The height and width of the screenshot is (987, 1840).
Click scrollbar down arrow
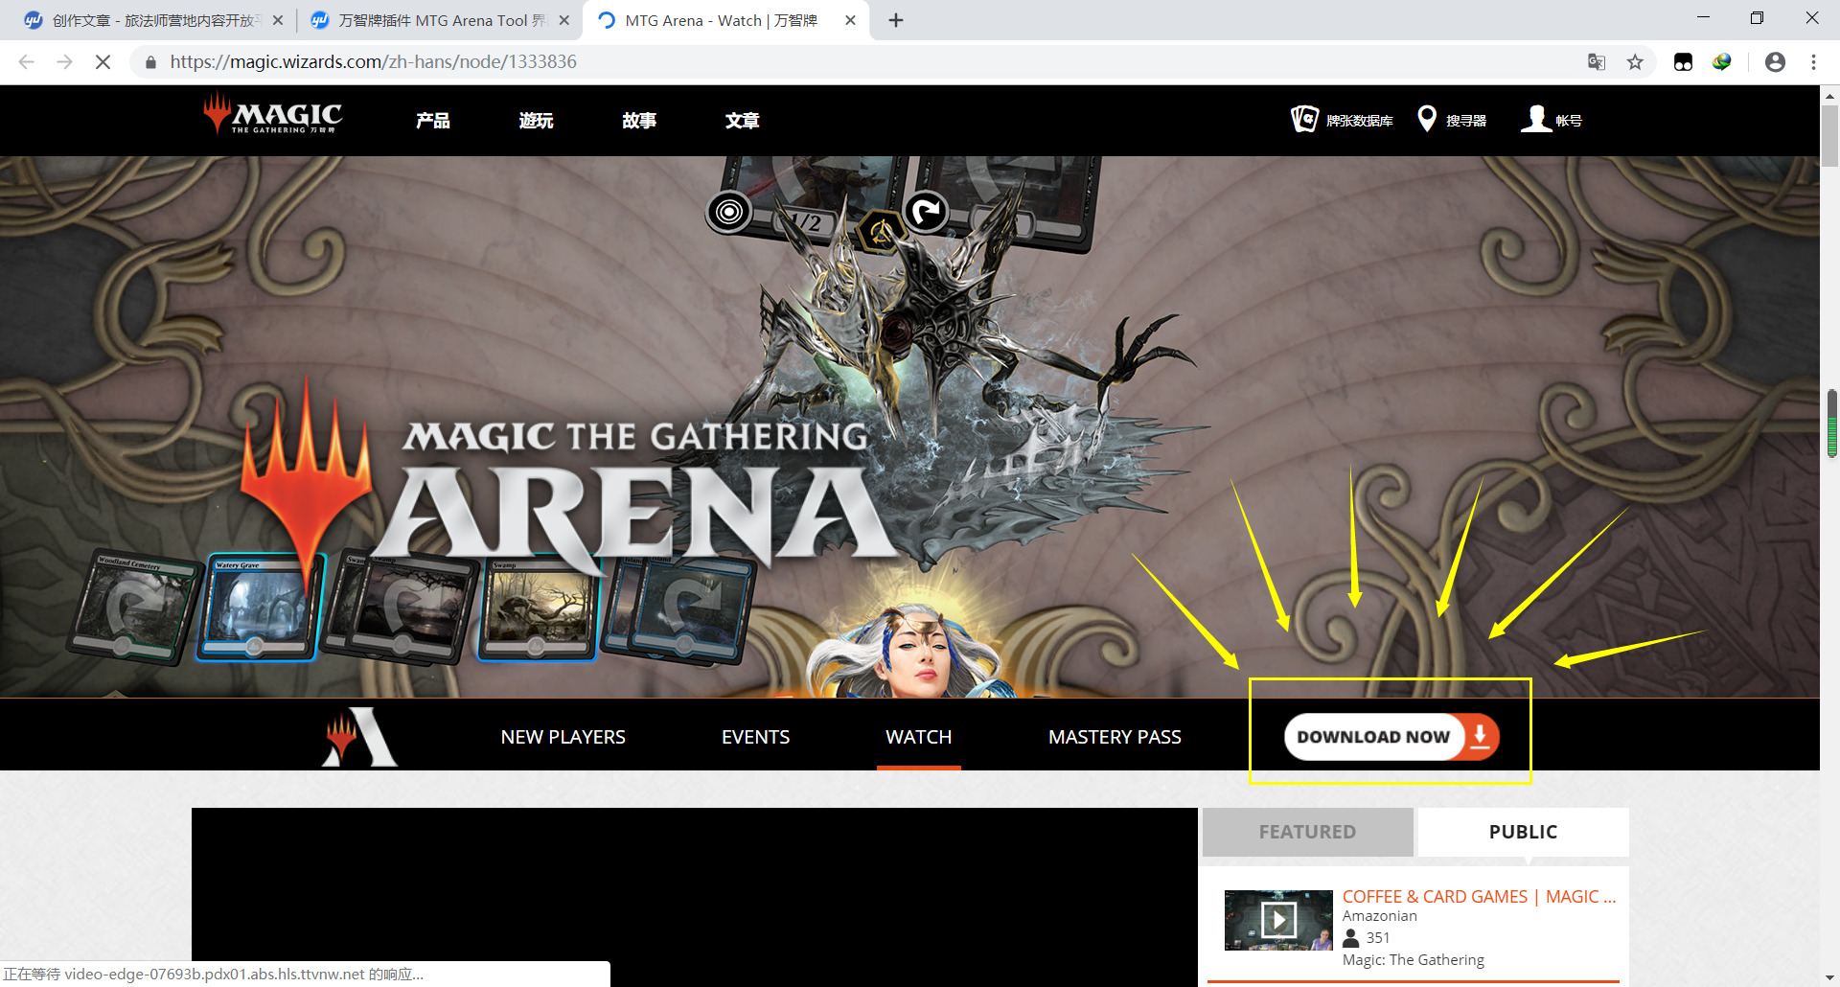click(1830, 977)
